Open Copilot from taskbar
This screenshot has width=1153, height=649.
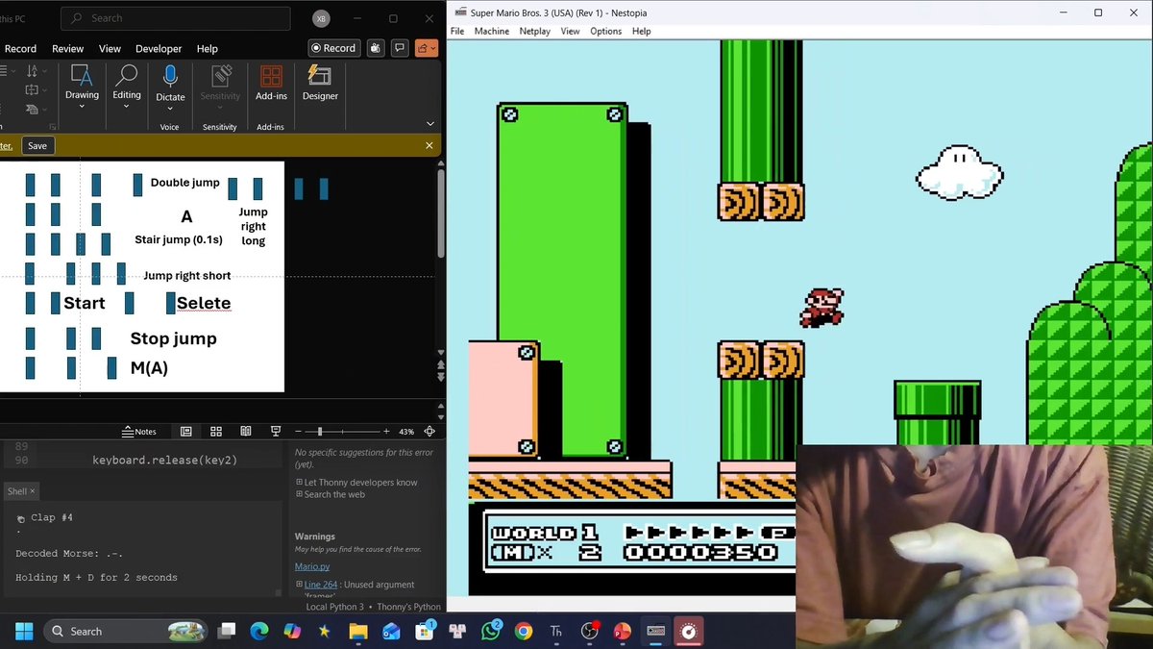pyautogui.click(x=292, y=631)
